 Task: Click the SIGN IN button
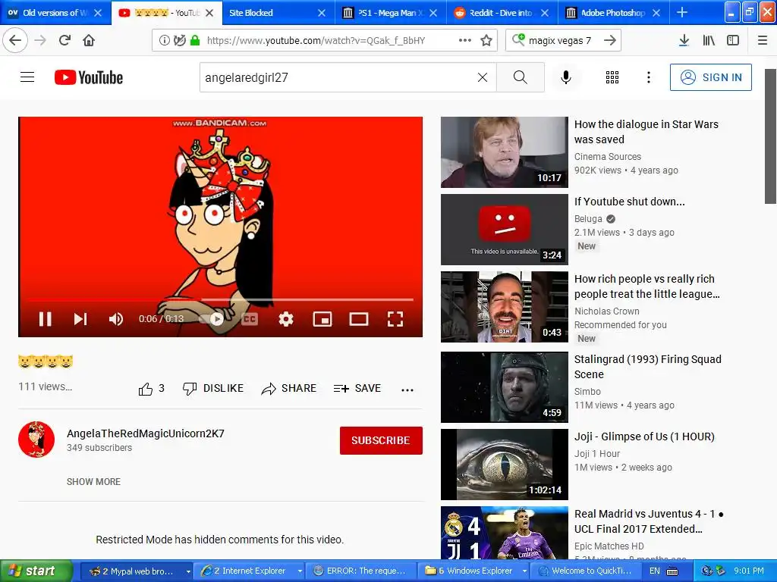710,77
